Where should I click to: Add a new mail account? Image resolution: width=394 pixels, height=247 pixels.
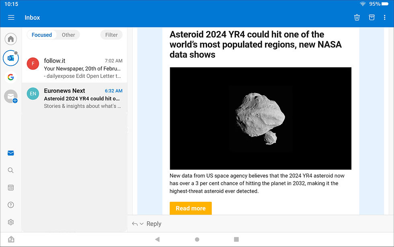11,97
